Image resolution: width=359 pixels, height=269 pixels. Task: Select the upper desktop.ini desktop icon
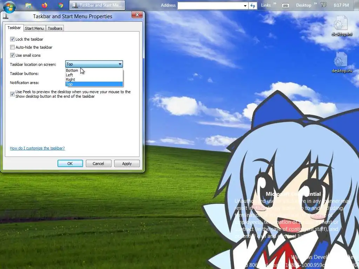(341, 26)
